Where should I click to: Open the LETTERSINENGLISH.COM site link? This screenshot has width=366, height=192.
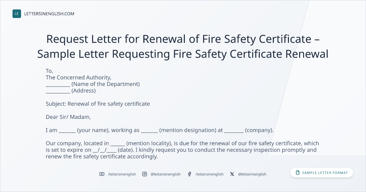[x=49, y=14]
